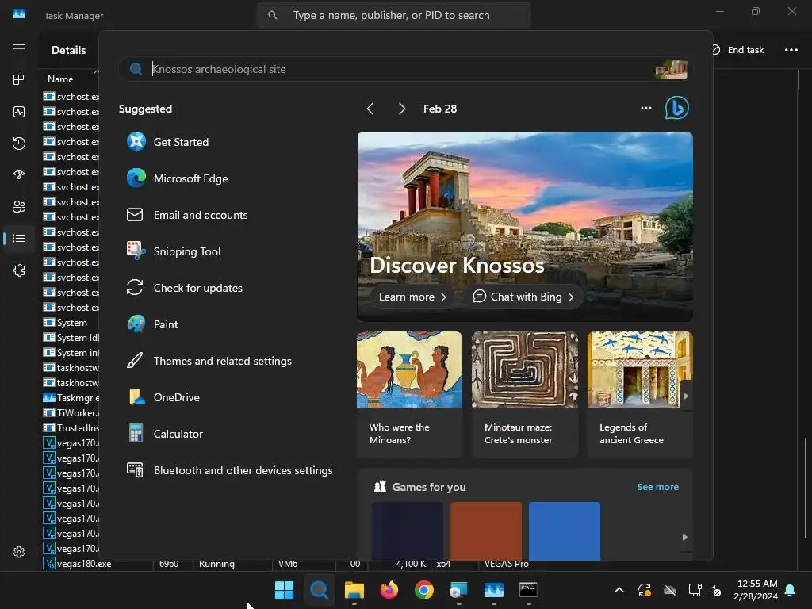Viewport: 812px width, 609px height.
Task: Click the Bing chat icon
Action: (x=676, y=108)
